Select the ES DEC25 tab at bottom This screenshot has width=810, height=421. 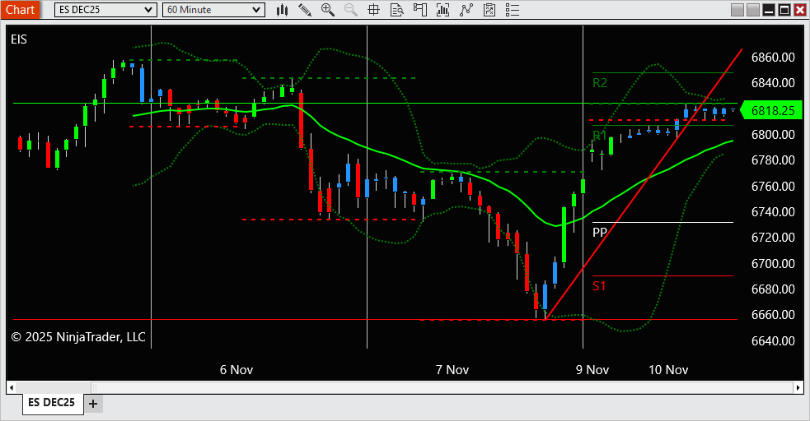[x=52, y=402]
